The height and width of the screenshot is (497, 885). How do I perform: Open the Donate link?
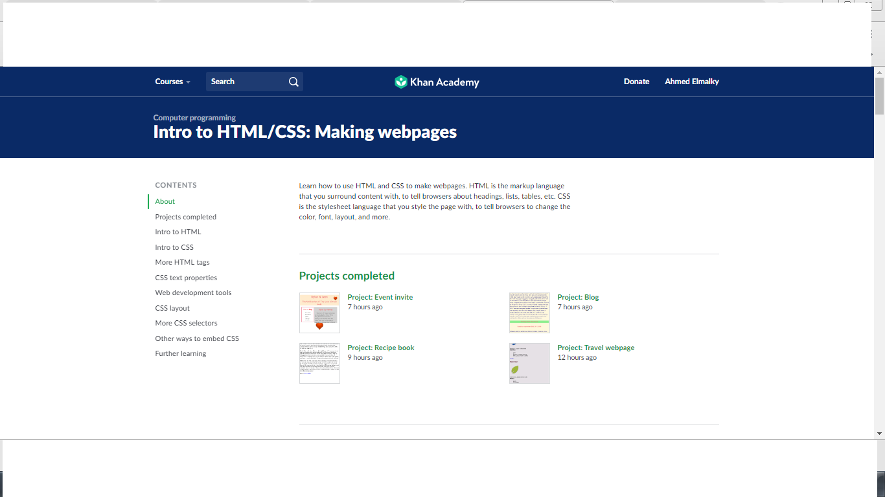click(x=636, y=82)
